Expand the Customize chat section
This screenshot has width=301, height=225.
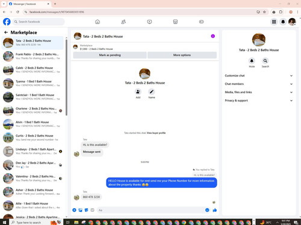click(258, 76)
